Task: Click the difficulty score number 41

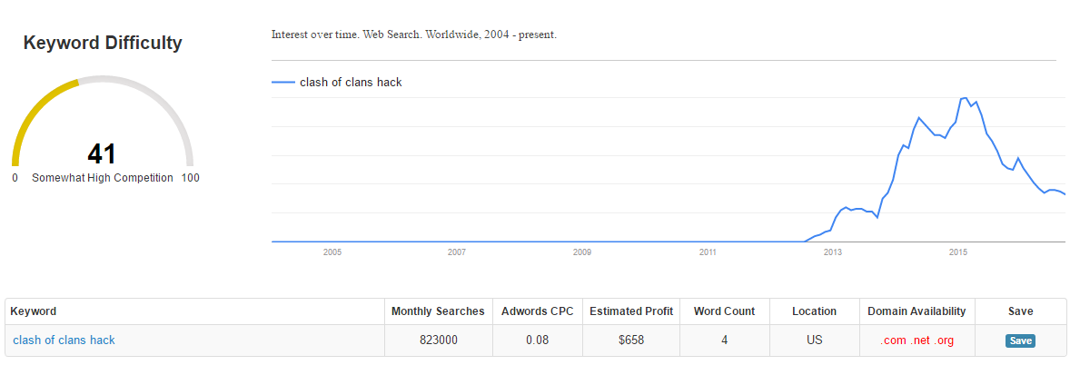Action: tap(102, 153)
